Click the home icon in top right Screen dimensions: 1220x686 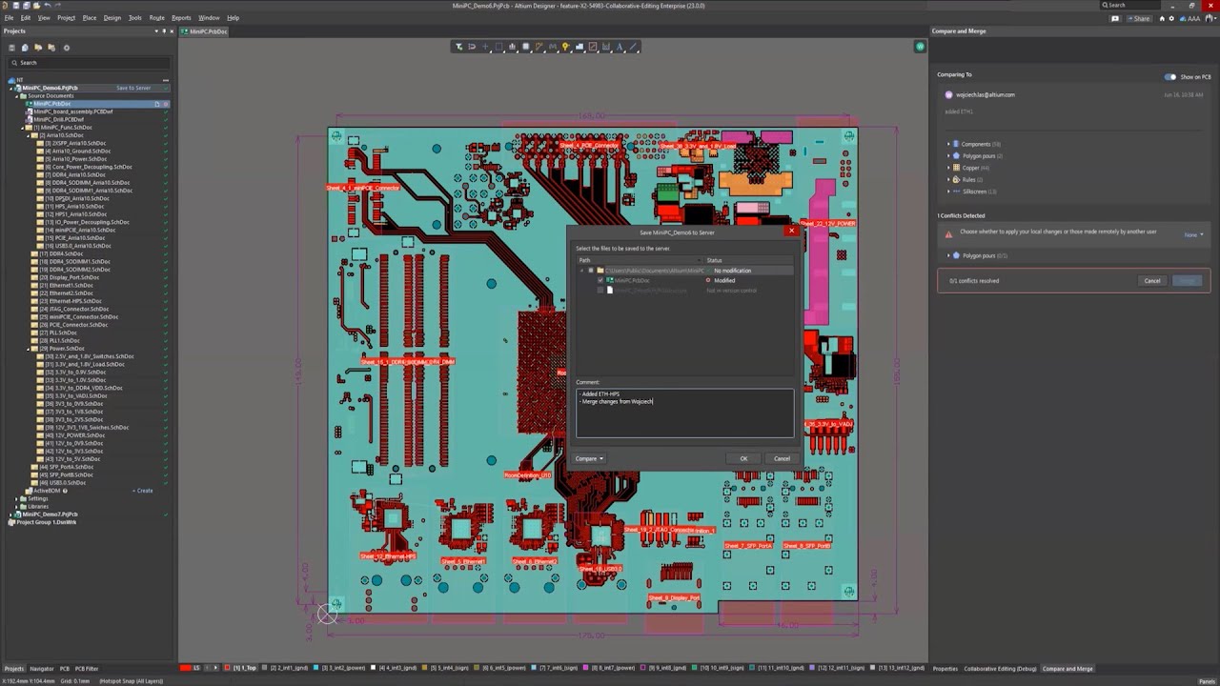(x=1161, y=18)
